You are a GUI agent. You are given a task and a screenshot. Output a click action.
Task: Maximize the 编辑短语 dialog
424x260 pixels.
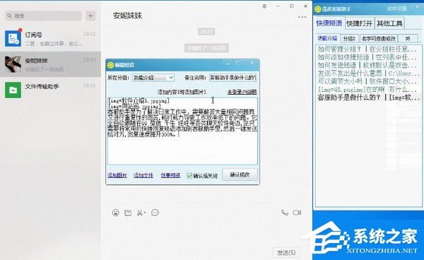(x=238, y=63)
